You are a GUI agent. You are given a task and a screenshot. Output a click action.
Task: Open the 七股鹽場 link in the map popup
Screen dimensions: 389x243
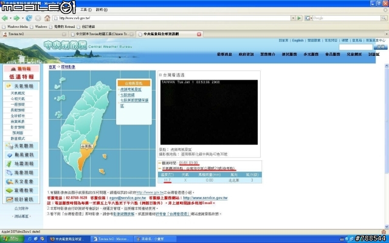(127, 95)
